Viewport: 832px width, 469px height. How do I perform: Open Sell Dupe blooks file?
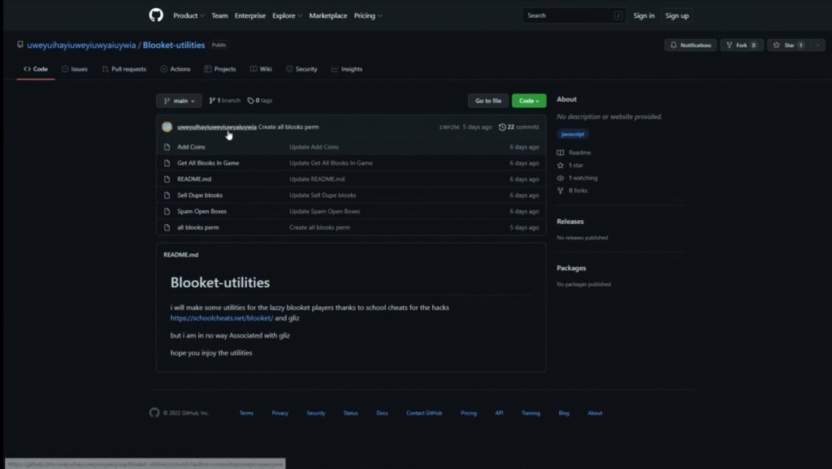[x=200, y=195]
